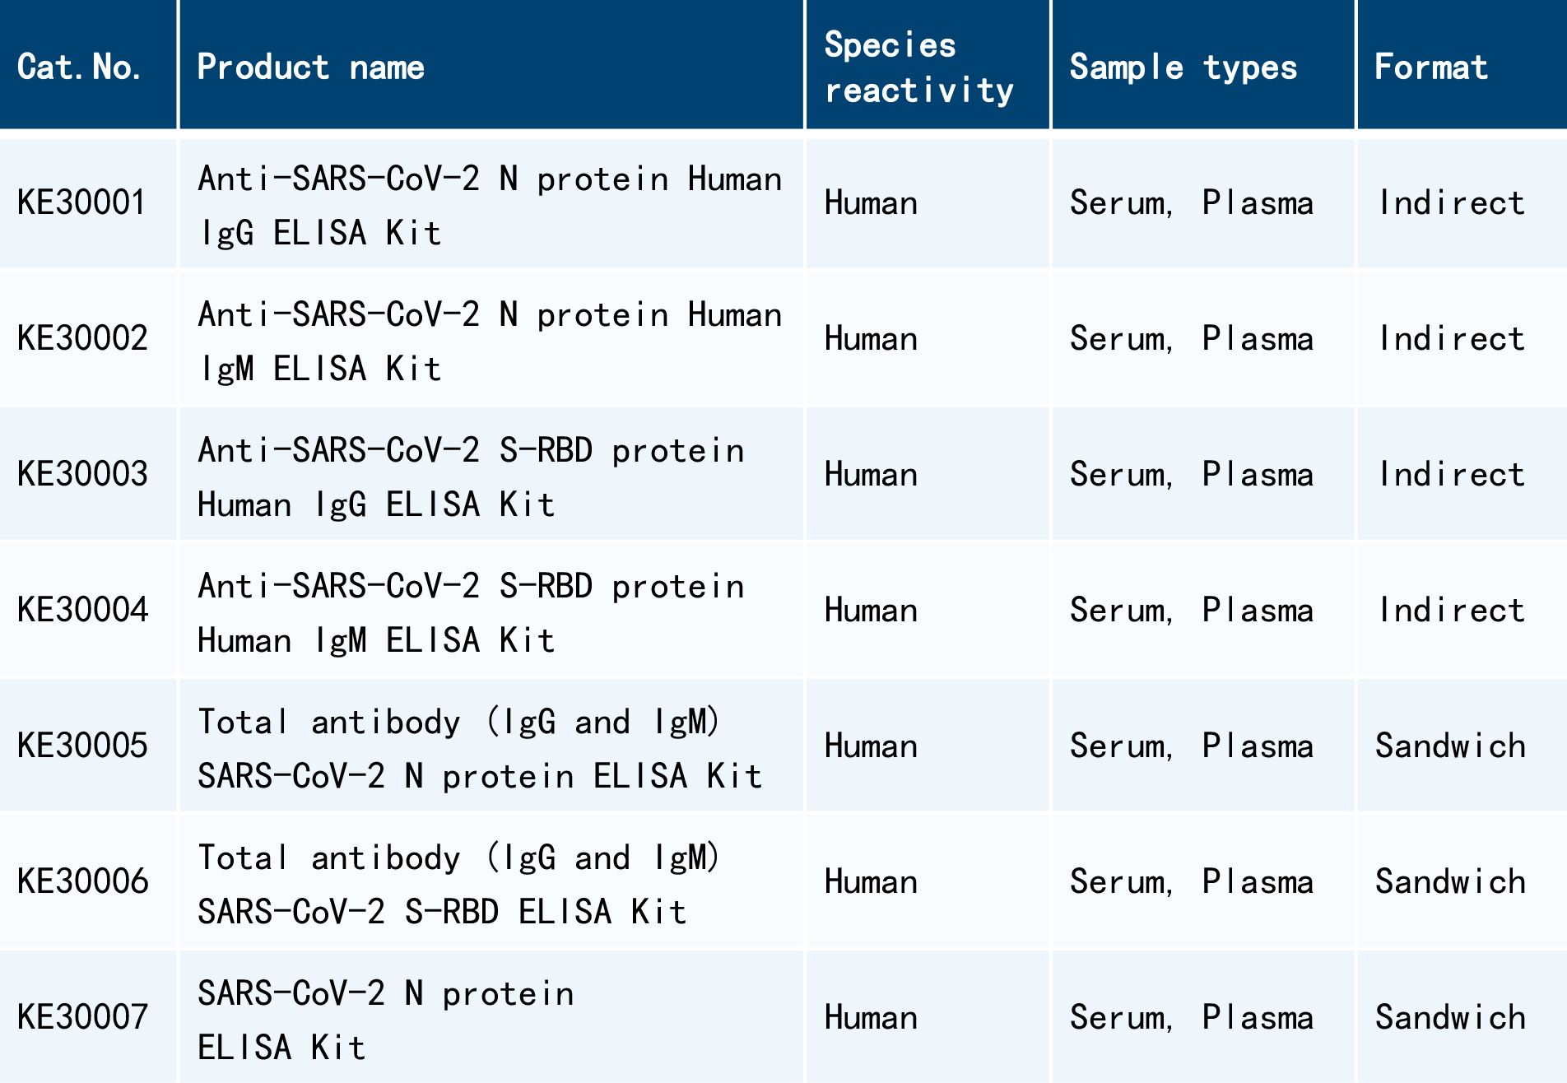Open S-RBD protein Human IgG ELISA Kit
Viewport: 1567px width, 1083px height.
[x=471, y=476]
